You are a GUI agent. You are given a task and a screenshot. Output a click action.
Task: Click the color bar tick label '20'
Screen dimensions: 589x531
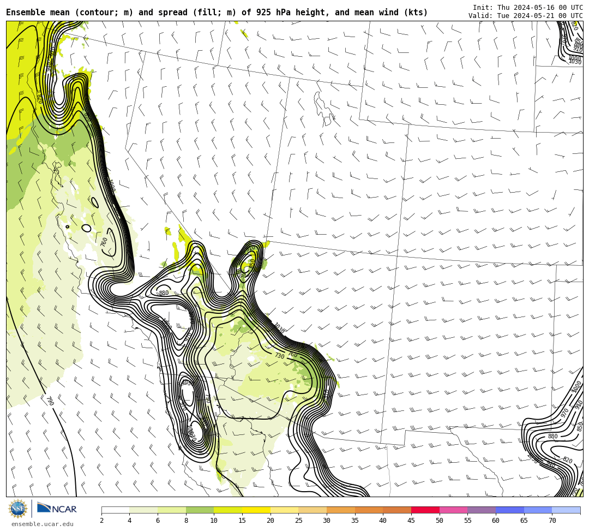(270, 521)
